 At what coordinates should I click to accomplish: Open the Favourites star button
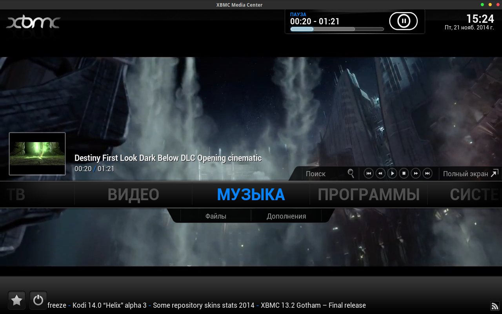click(x=16, y=300)
